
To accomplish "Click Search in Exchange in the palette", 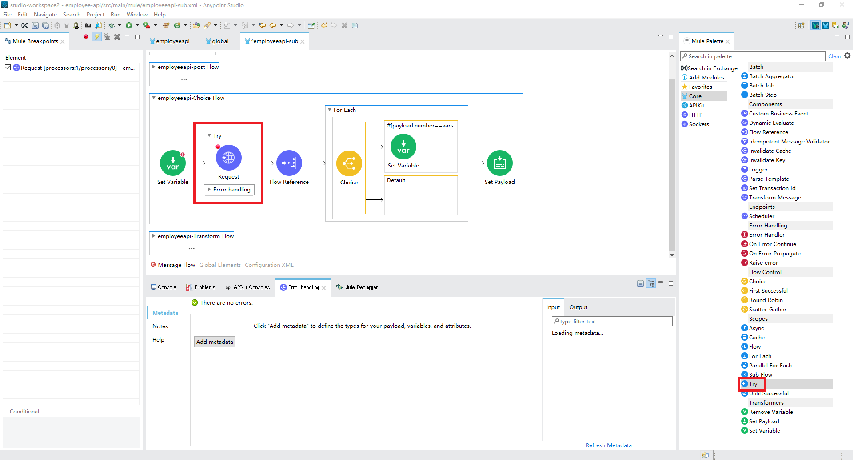I will pos(710,68).
